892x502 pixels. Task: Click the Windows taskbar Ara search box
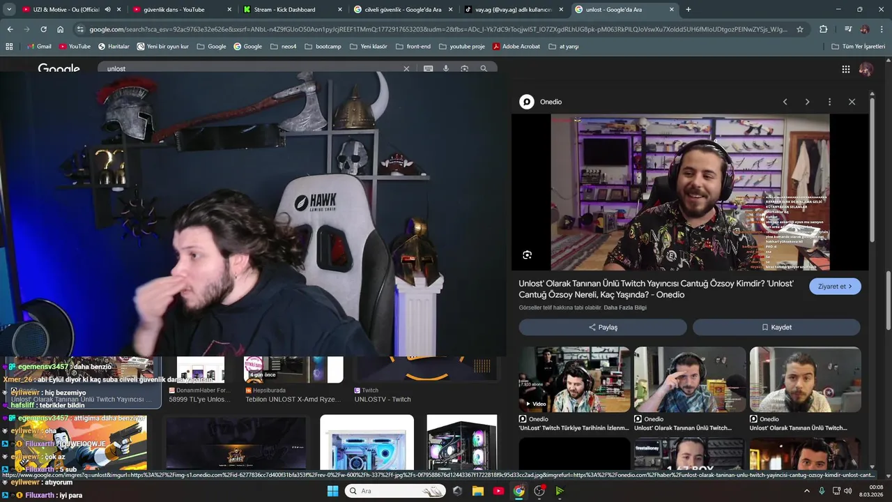pos(396,491)
